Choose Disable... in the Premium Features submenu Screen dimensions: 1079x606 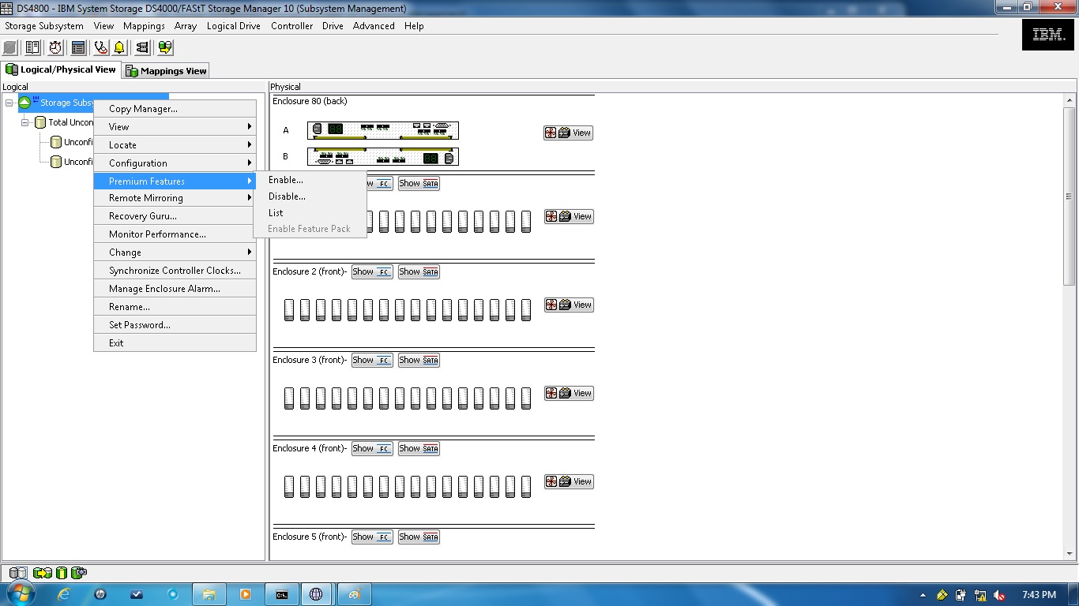[310, 196]
